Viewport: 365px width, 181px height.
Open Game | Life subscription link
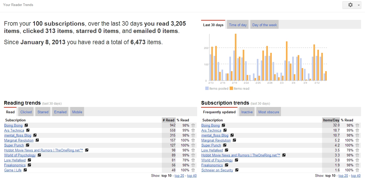point(13,170)
